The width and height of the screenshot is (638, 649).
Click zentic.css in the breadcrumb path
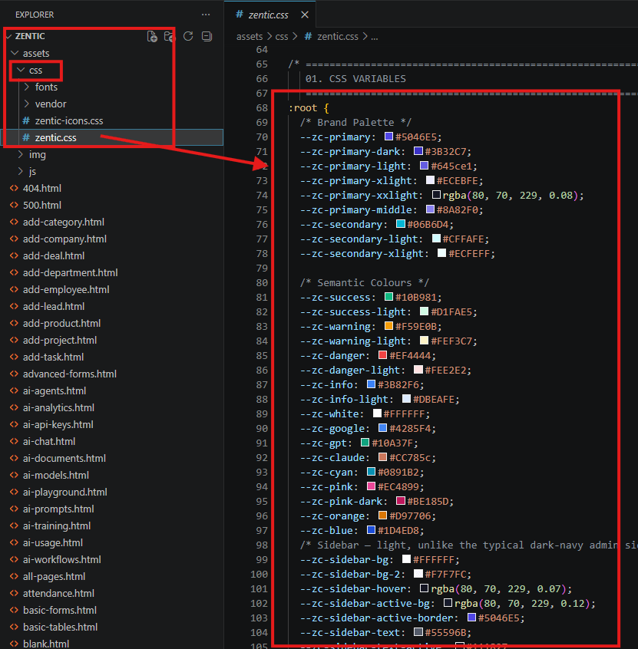tap(337, 37)
